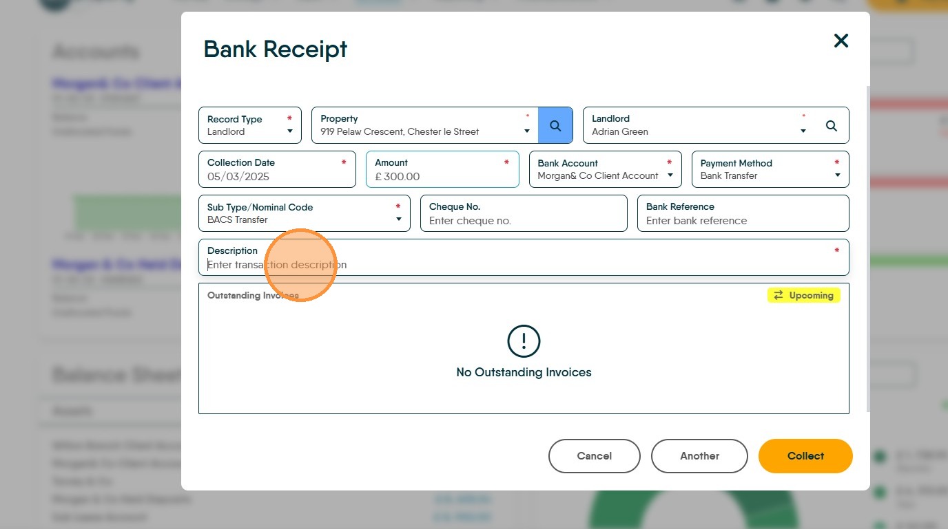Select the Bank Reference input
Image resolution: width=948 pixels, height=529 pixels.
coord(743,213)
